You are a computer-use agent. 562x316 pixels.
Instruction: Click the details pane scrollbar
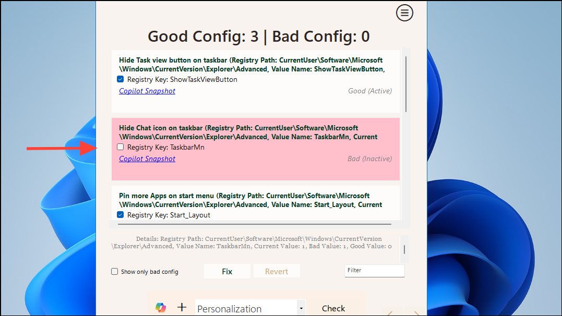(x=404, y=249)
